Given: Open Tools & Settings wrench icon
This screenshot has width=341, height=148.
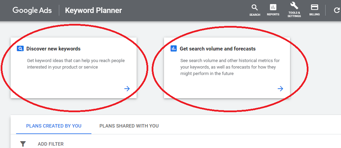Looking at the screenshot, I should tap(294, 5).
